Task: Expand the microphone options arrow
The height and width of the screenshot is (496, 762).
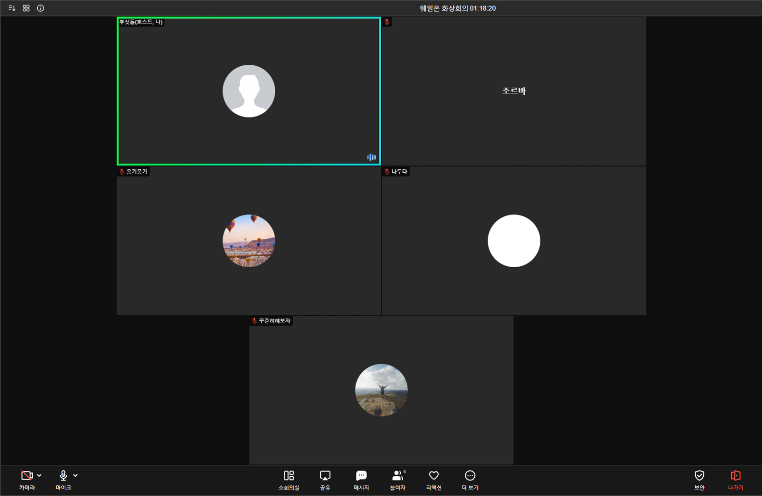Action: click(75, 475)
